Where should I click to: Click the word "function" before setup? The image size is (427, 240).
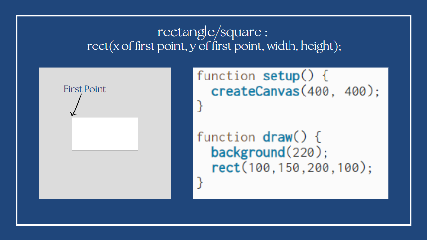click(226, 76)
